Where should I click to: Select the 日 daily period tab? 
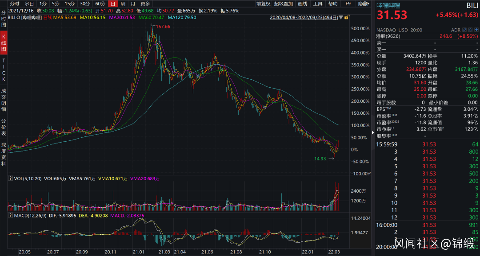(x=113, y=4)
